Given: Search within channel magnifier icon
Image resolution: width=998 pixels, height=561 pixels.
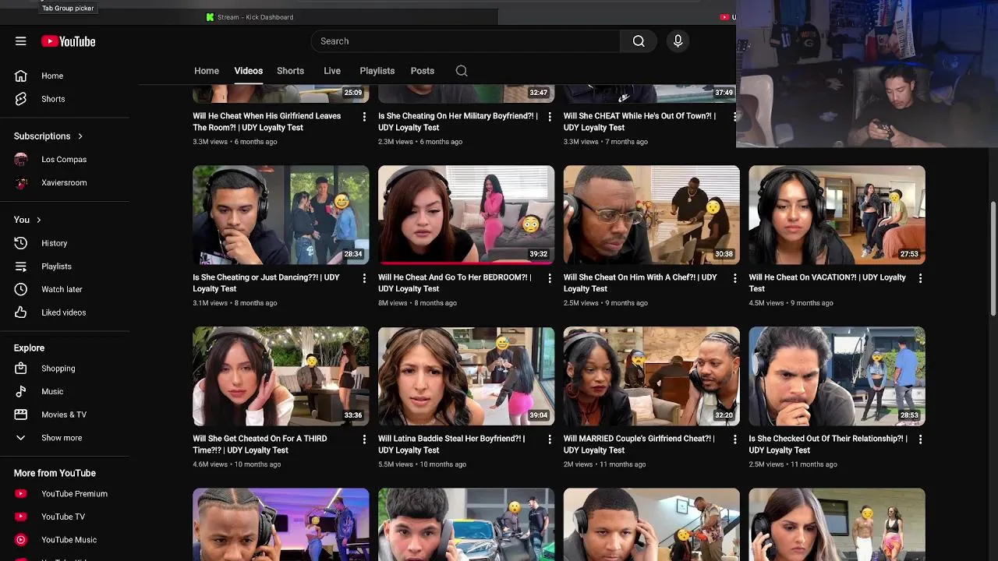Looking at the screenshot, I should pos(462,71).
